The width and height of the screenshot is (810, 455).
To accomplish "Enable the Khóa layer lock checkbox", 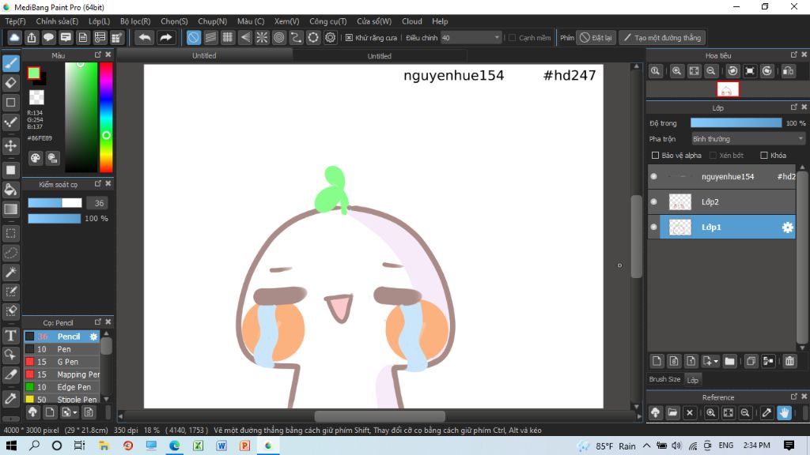I will point(764,156).
